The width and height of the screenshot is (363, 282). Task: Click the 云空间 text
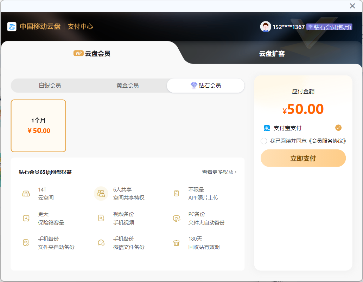[x=46, y=197]
